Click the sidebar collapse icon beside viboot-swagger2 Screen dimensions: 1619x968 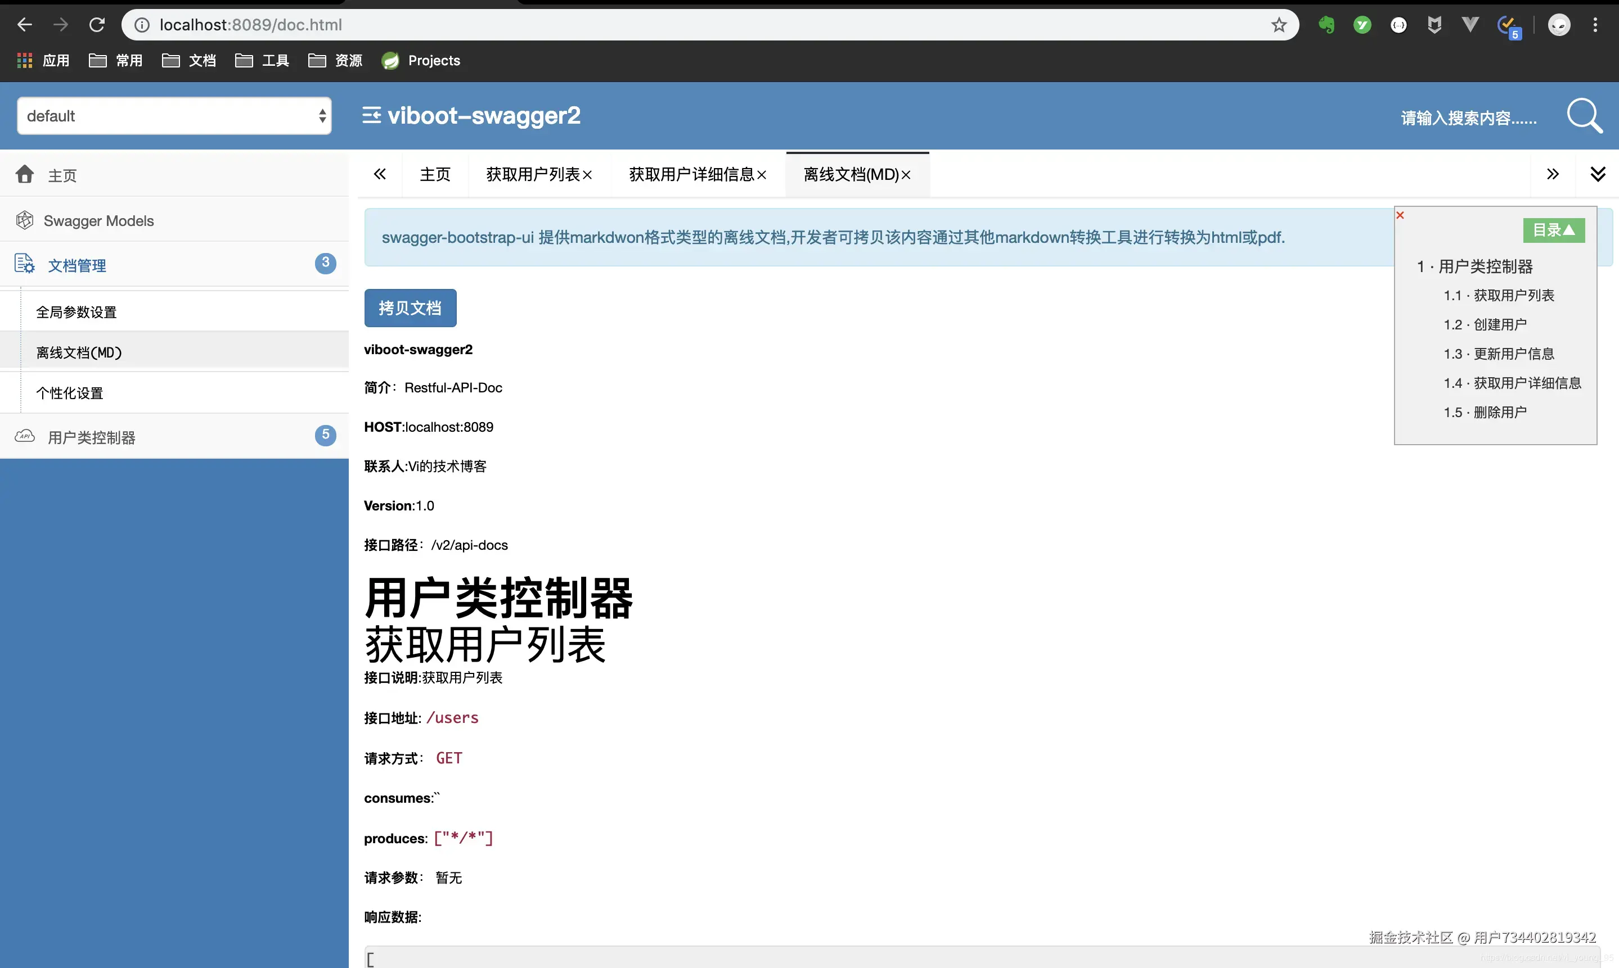click(372, 115)
